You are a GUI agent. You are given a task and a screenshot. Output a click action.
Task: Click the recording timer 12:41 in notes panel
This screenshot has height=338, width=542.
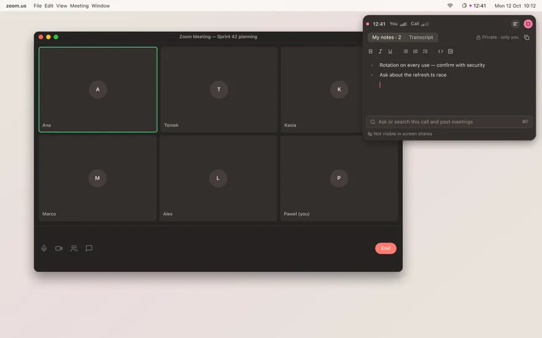[379, 24]
